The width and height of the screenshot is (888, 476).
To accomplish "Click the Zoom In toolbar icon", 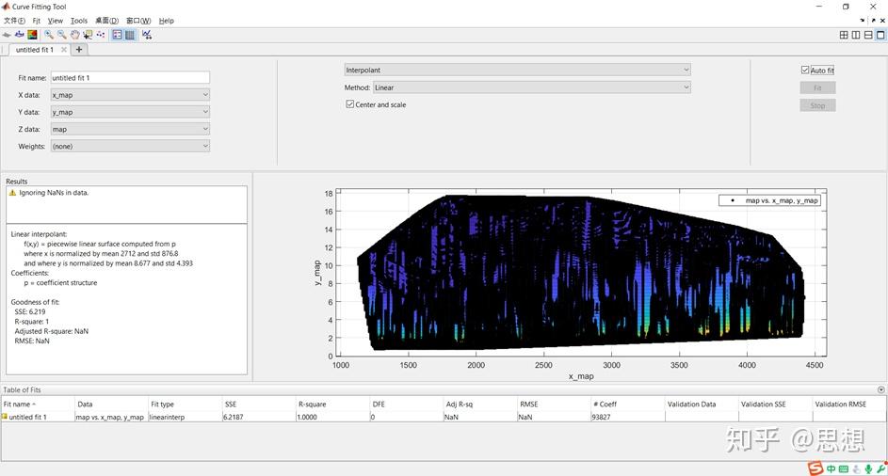I will [x=49, y=35].
